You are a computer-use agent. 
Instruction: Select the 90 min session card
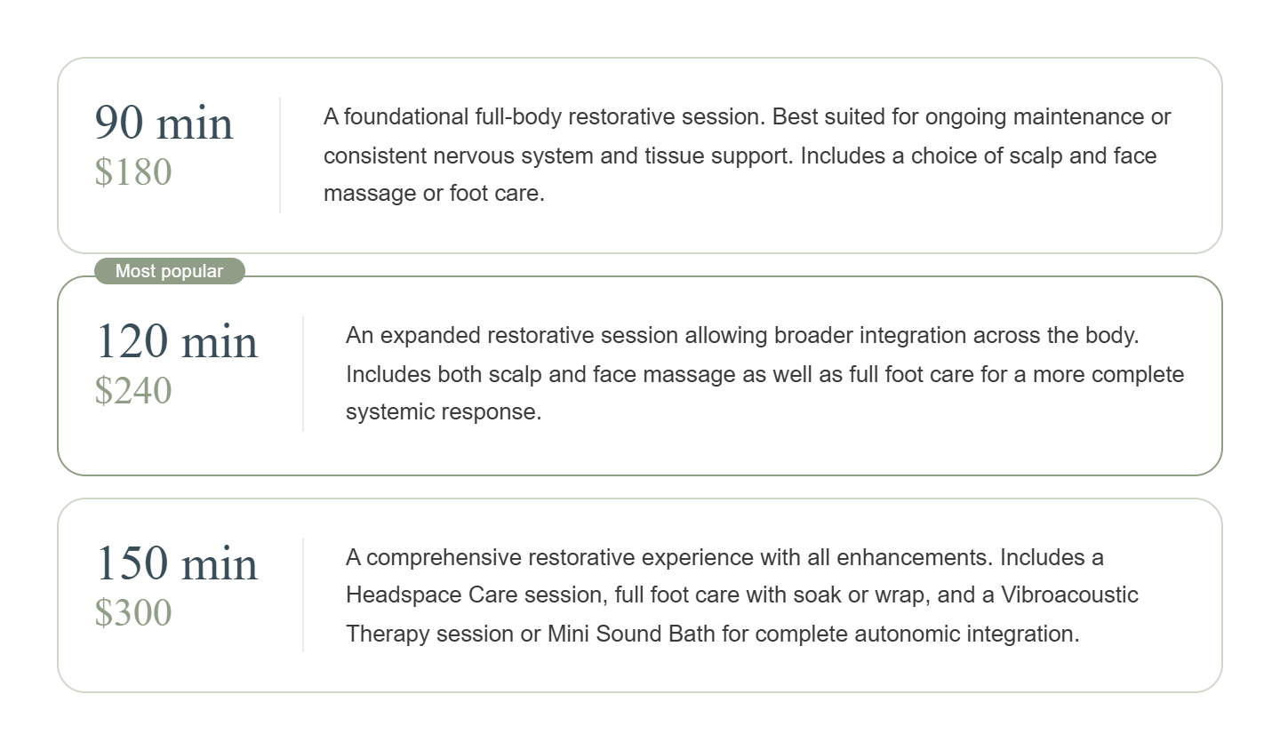pos(640,156)
